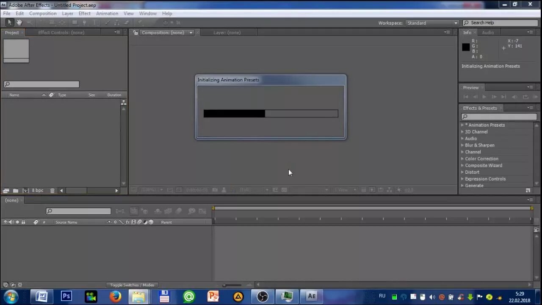Expand the Color Correction category
The height and width of the screenshot is (305, 542).
pos(462,159)
